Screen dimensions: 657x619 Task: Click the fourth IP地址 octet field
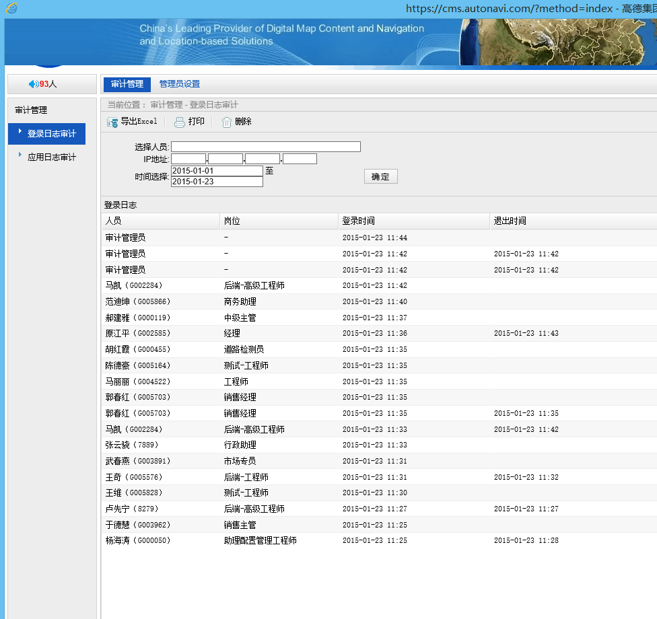coord(300,159)
